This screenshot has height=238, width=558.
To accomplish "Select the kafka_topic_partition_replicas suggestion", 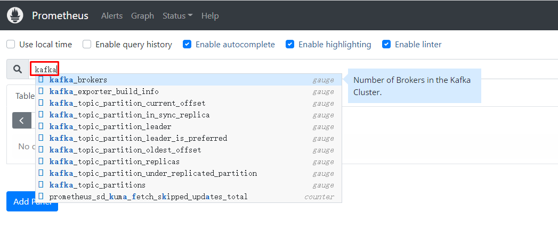I will point(189,161).
